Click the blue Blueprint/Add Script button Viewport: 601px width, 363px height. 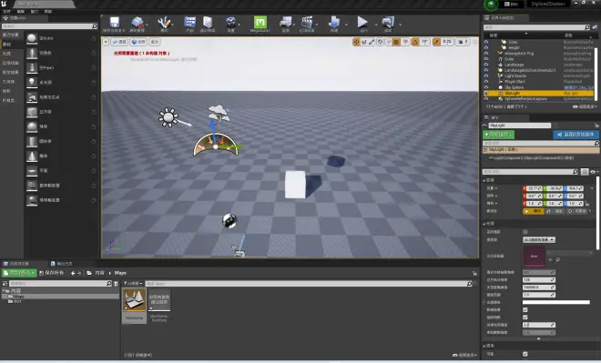click(576, 135)
